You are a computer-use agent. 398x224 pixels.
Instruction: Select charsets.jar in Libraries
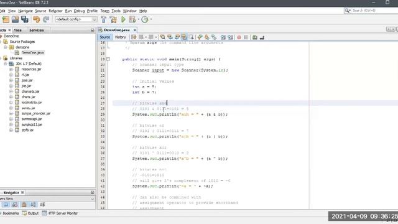30,91
